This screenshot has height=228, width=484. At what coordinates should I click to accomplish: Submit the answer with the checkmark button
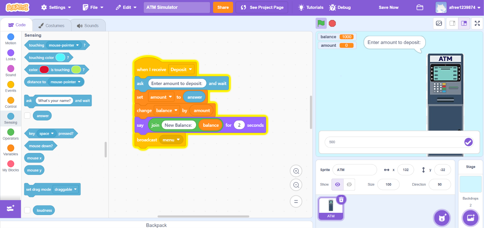pos(468,142)
